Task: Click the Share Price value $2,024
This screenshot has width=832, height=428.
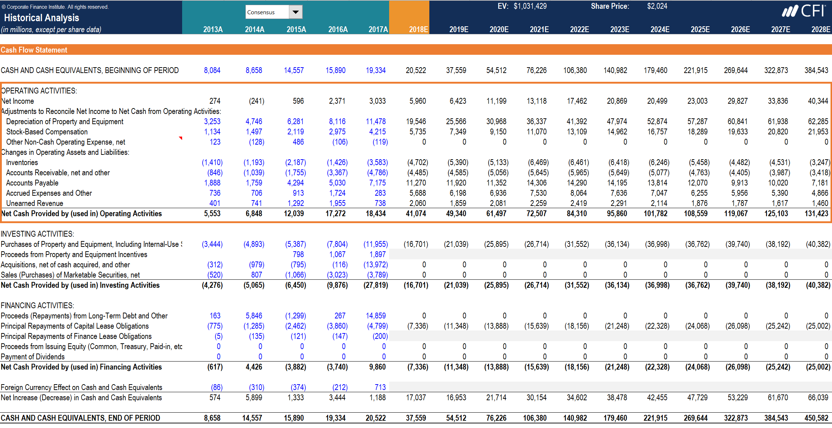Action: (x=657, y=6)
